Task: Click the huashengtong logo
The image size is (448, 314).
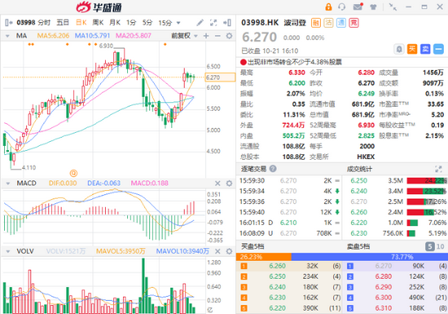Action: 99,7
